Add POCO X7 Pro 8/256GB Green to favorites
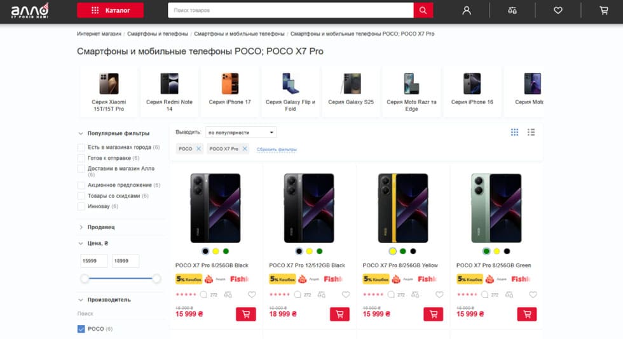Image resolution: width=623 pixels, height=339 pixels. coord(533,295)
